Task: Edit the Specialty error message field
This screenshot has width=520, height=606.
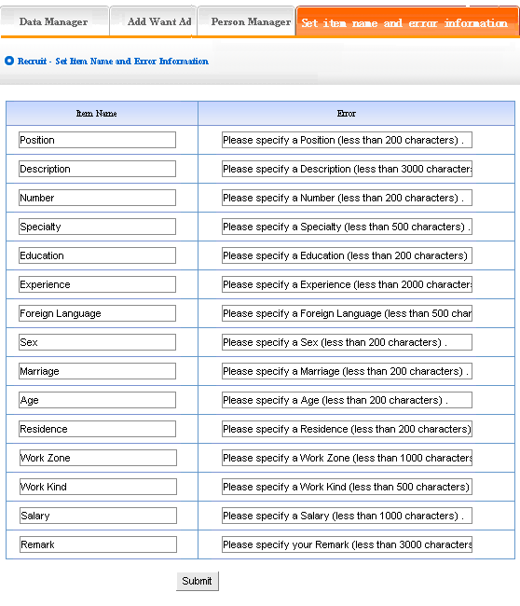Action: pyautogui.click(x=347, y=227)
